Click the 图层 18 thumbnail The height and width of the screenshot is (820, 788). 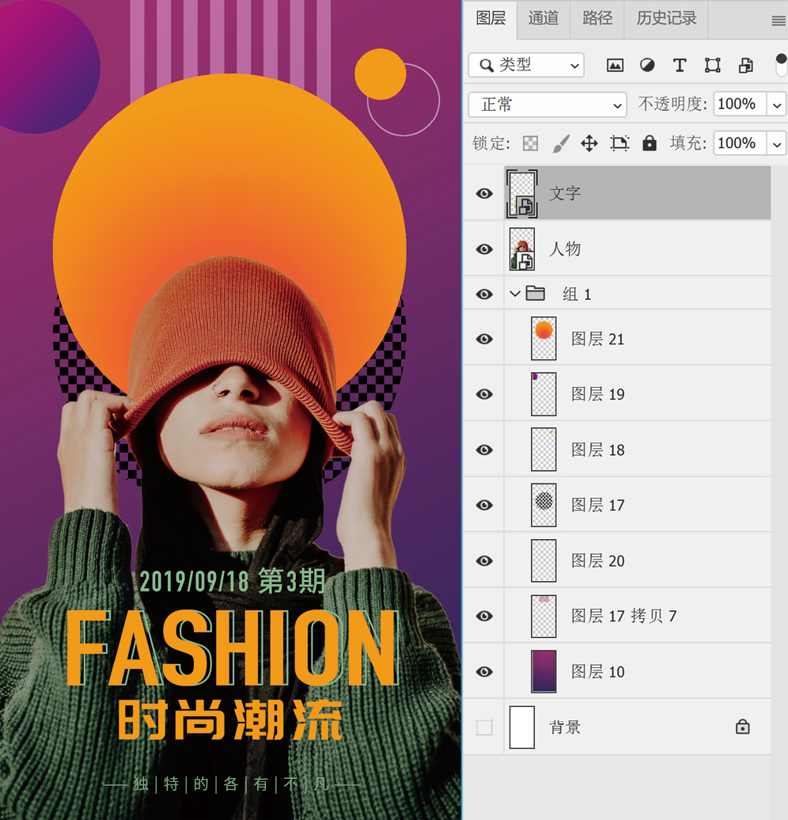(544, 450)
